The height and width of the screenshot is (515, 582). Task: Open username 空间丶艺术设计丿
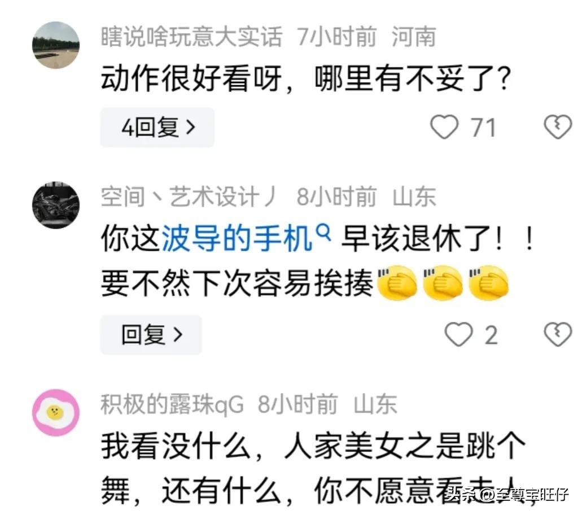[189, 197]
